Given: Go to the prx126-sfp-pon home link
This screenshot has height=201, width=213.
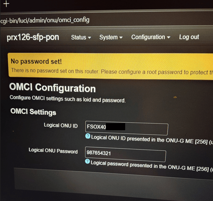Looking at the screenshot, I should click(x=33, y=37).
